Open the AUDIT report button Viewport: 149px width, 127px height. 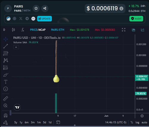[136, 18]
